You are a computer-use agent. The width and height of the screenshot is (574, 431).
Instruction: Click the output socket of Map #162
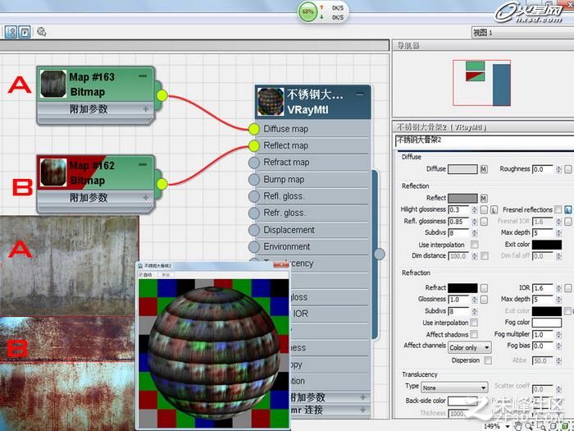pyautogui.click(x=162, y=185)
